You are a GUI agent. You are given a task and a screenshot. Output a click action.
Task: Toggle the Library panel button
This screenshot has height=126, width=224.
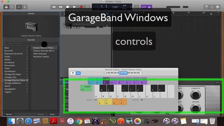[x=6, y=7]
